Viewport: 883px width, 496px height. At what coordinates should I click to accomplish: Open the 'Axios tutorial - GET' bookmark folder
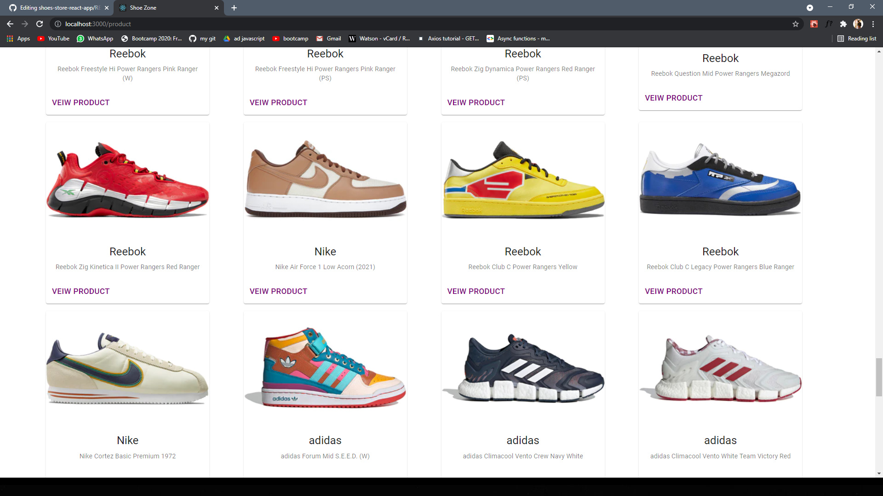[x=448, y=39]
